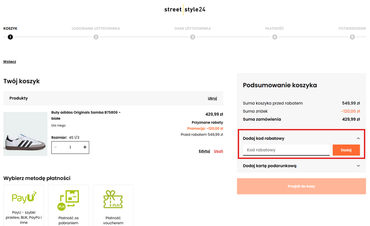Click step 4 Płatność circle
Screen dimensions: 370x226
(x=275, y=37)
